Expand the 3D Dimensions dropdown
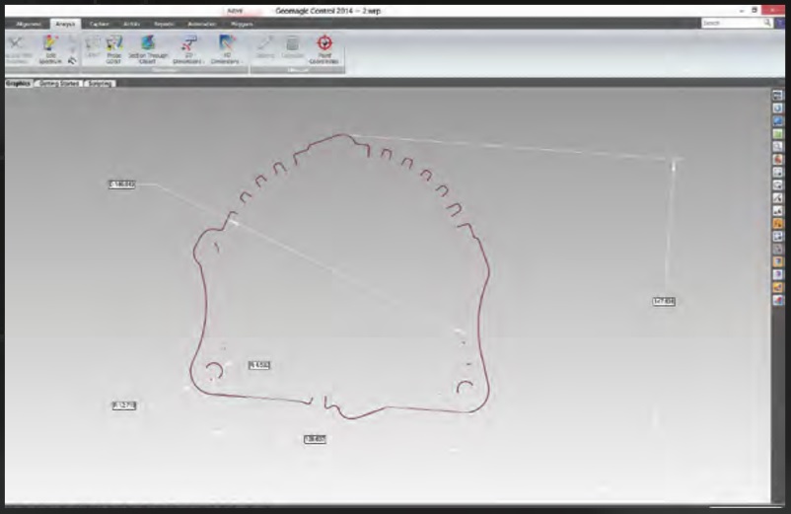This screenshot has width=791, height=514. click(x=227, y=61)
